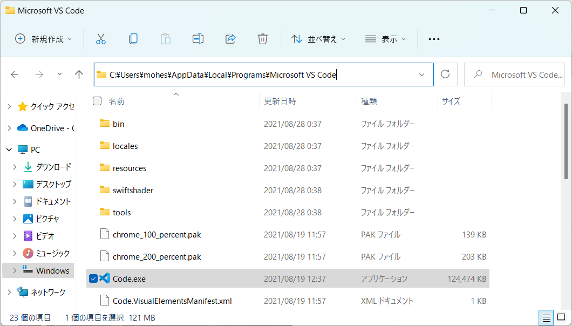
Task: Click the Rename icon in toolbar
Action: pyautogui.click(x=198, y=39)
